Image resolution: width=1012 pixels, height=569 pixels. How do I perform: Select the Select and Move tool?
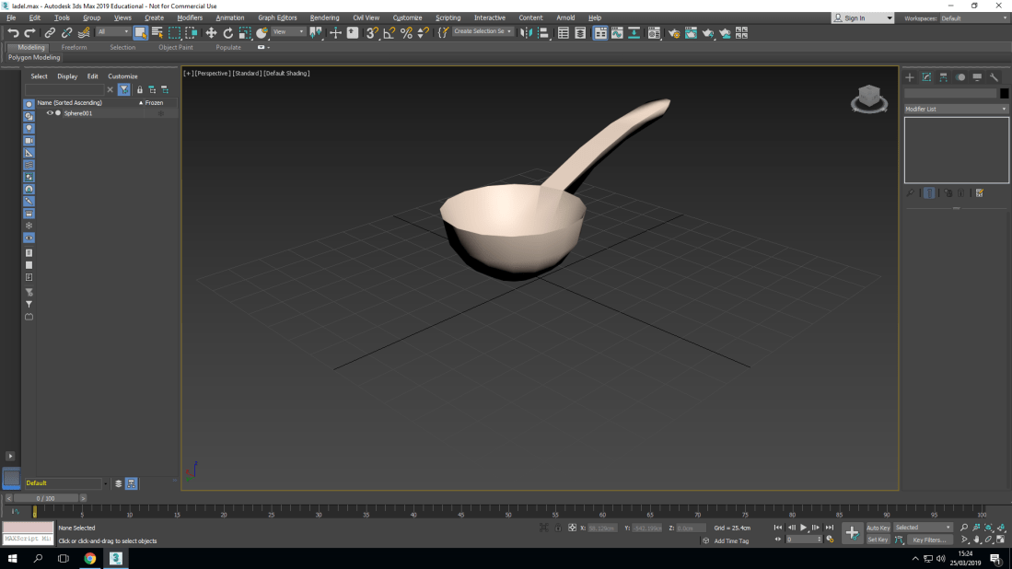(x=212, y=33)
